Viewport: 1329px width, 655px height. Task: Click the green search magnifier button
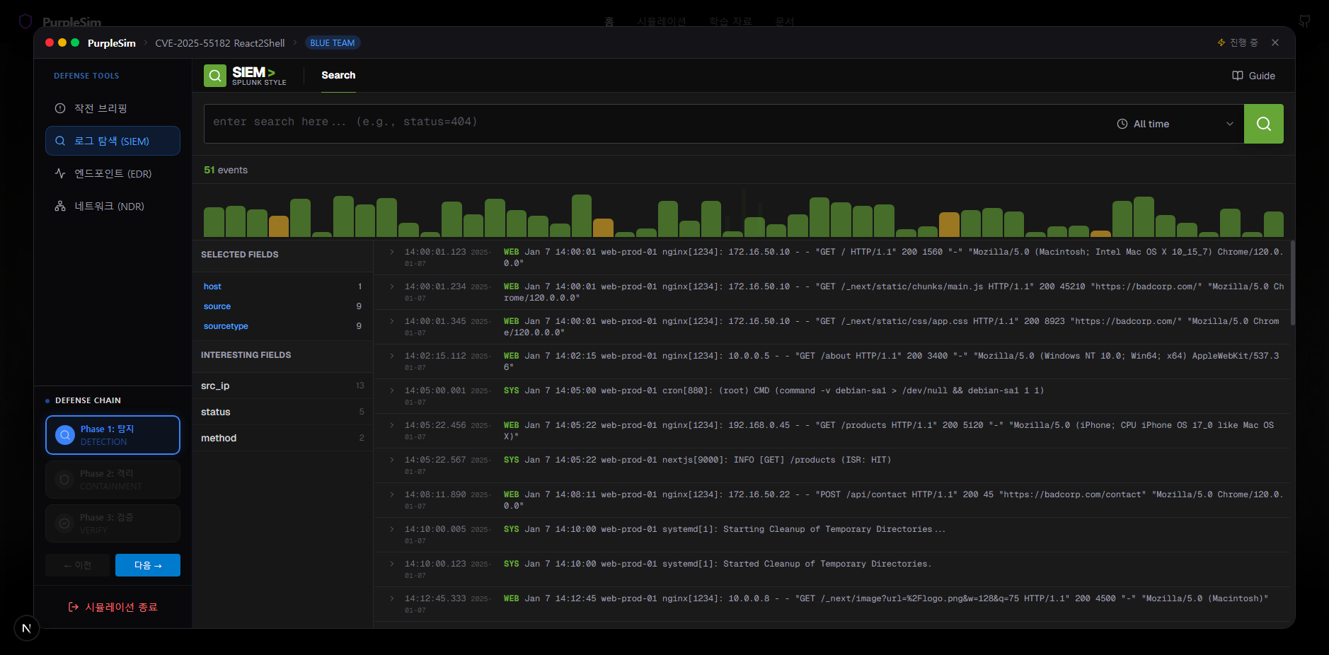coord(1263,124)
